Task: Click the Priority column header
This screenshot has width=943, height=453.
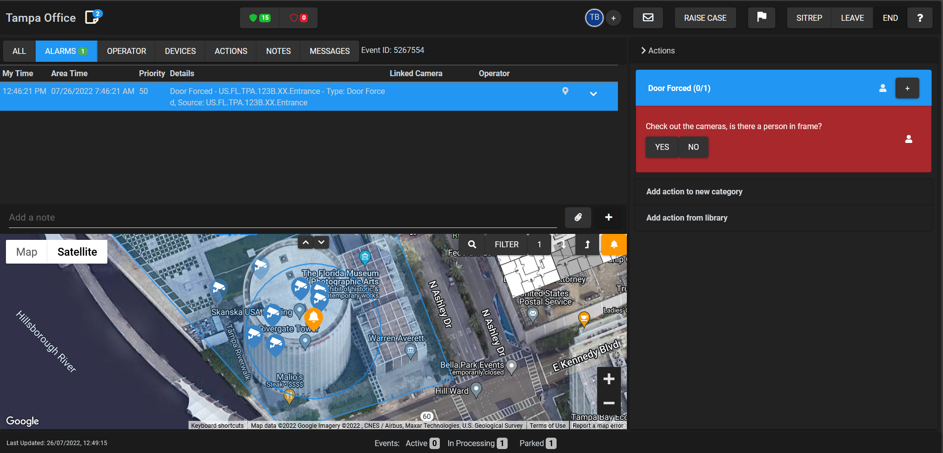Action: [152, 74]
